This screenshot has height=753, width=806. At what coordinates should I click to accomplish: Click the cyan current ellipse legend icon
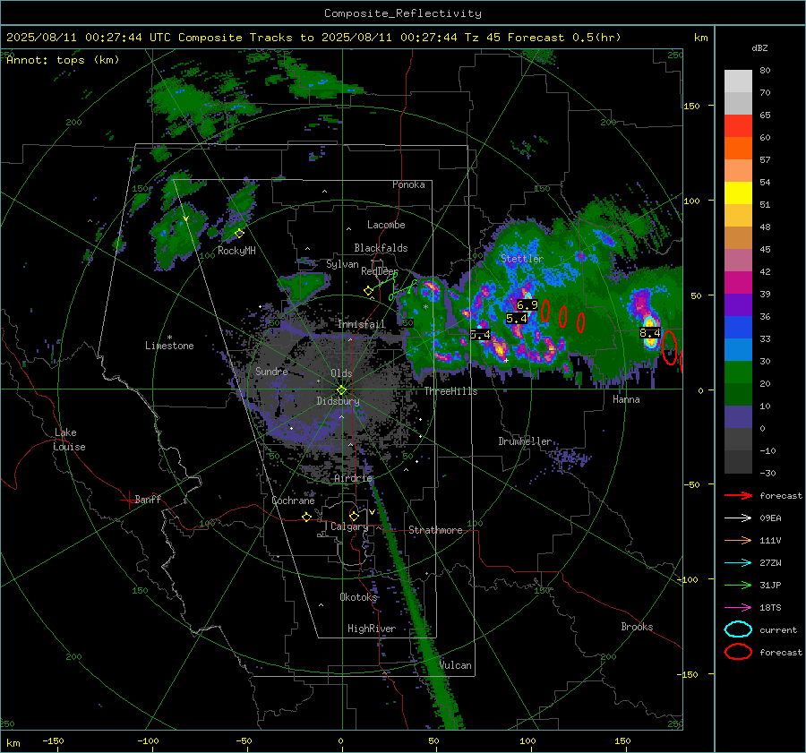pyautogui.click(x=738, y=629)
